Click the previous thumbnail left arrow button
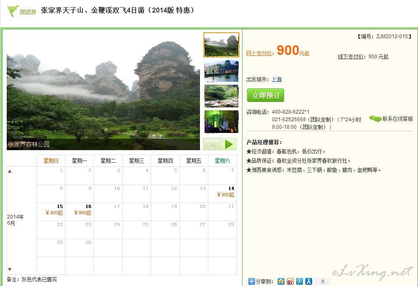Image resolution: width=418 pixels, height=286 pixels. click(212, 144)
